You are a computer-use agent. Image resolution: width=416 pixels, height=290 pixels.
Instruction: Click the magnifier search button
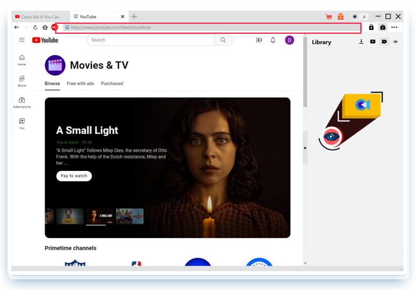(223, 40)
